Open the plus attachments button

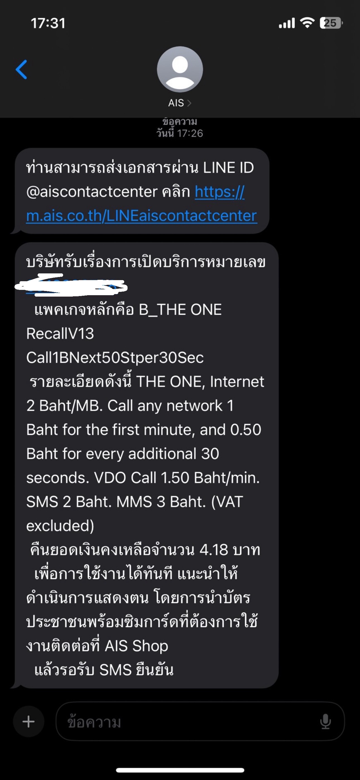(x=29, y=722)
